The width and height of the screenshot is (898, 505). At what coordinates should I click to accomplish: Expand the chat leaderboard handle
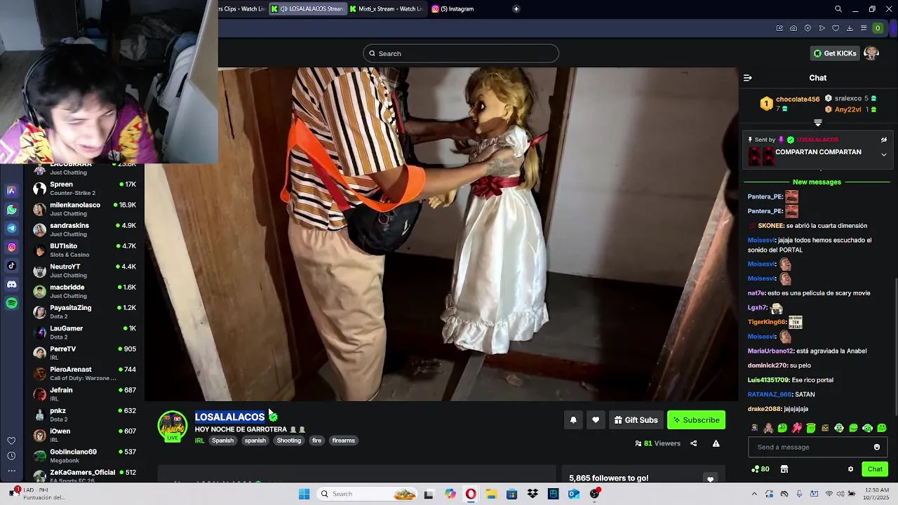818,123
